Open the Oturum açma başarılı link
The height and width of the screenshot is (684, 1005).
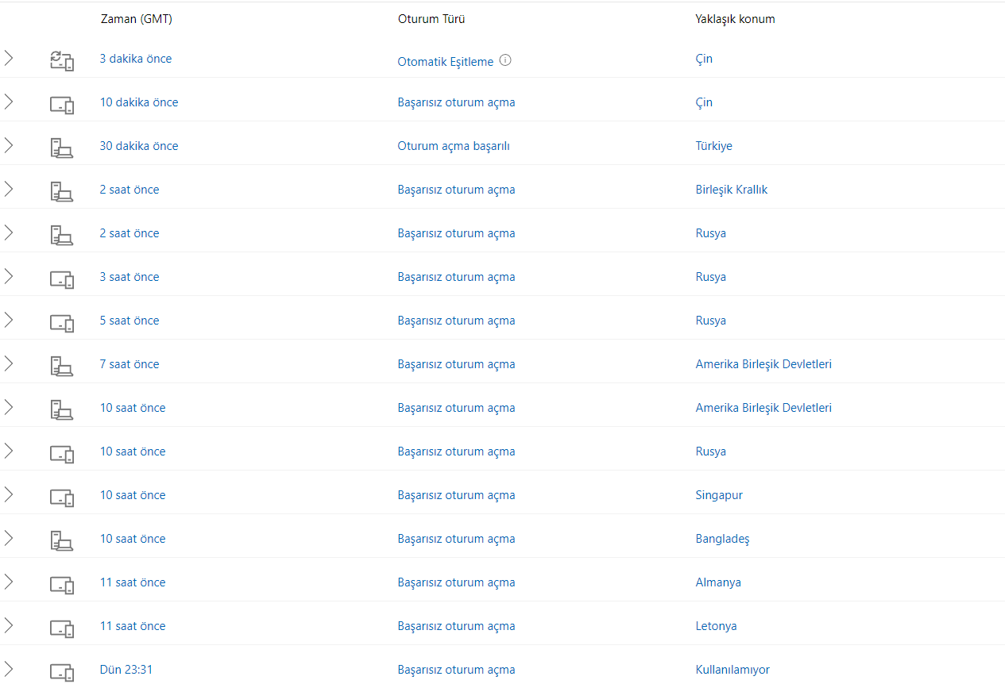click(x=454, y=146)
